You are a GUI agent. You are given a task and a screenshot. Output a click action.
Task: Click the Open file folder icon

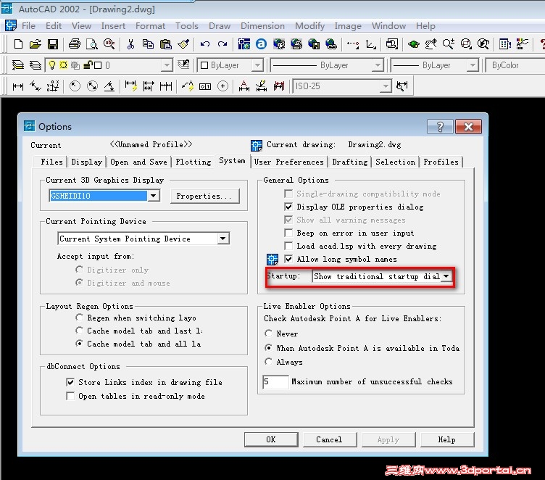(35, 44)
